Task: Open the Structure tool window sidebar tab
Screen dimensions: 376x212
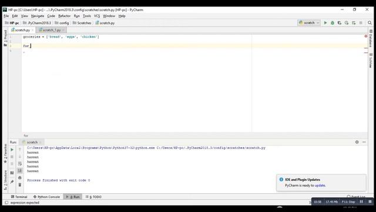Action: (5, 180)
